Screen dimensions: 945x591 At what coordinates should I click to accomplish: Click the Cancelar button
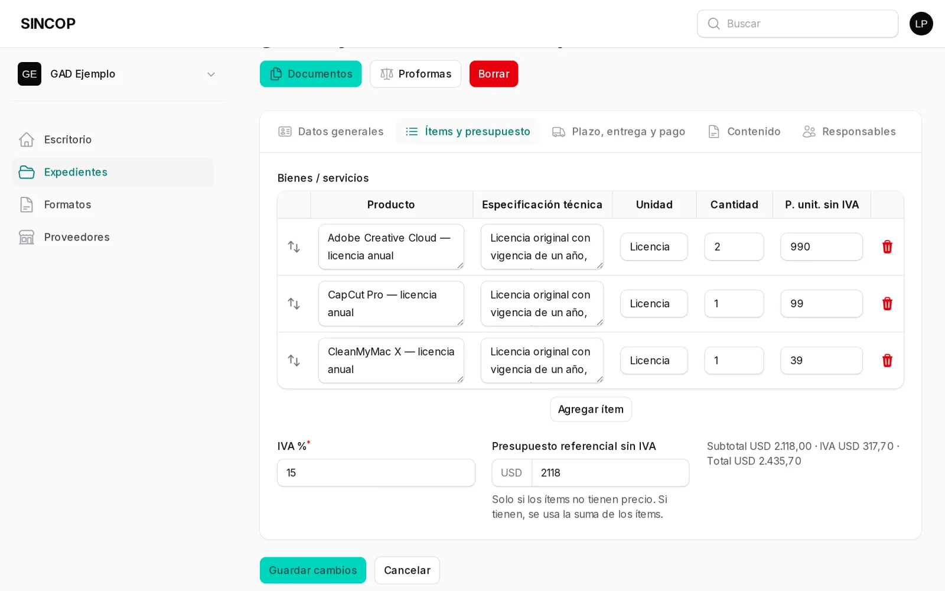[x=407, y=570]
